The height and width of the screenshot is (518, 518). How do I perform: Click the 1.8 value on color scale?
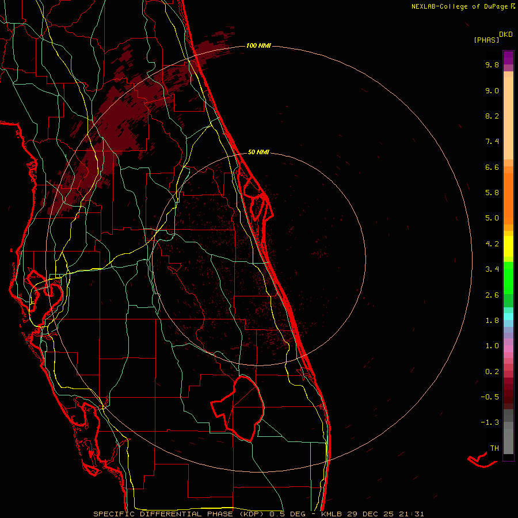coord(492,321)
